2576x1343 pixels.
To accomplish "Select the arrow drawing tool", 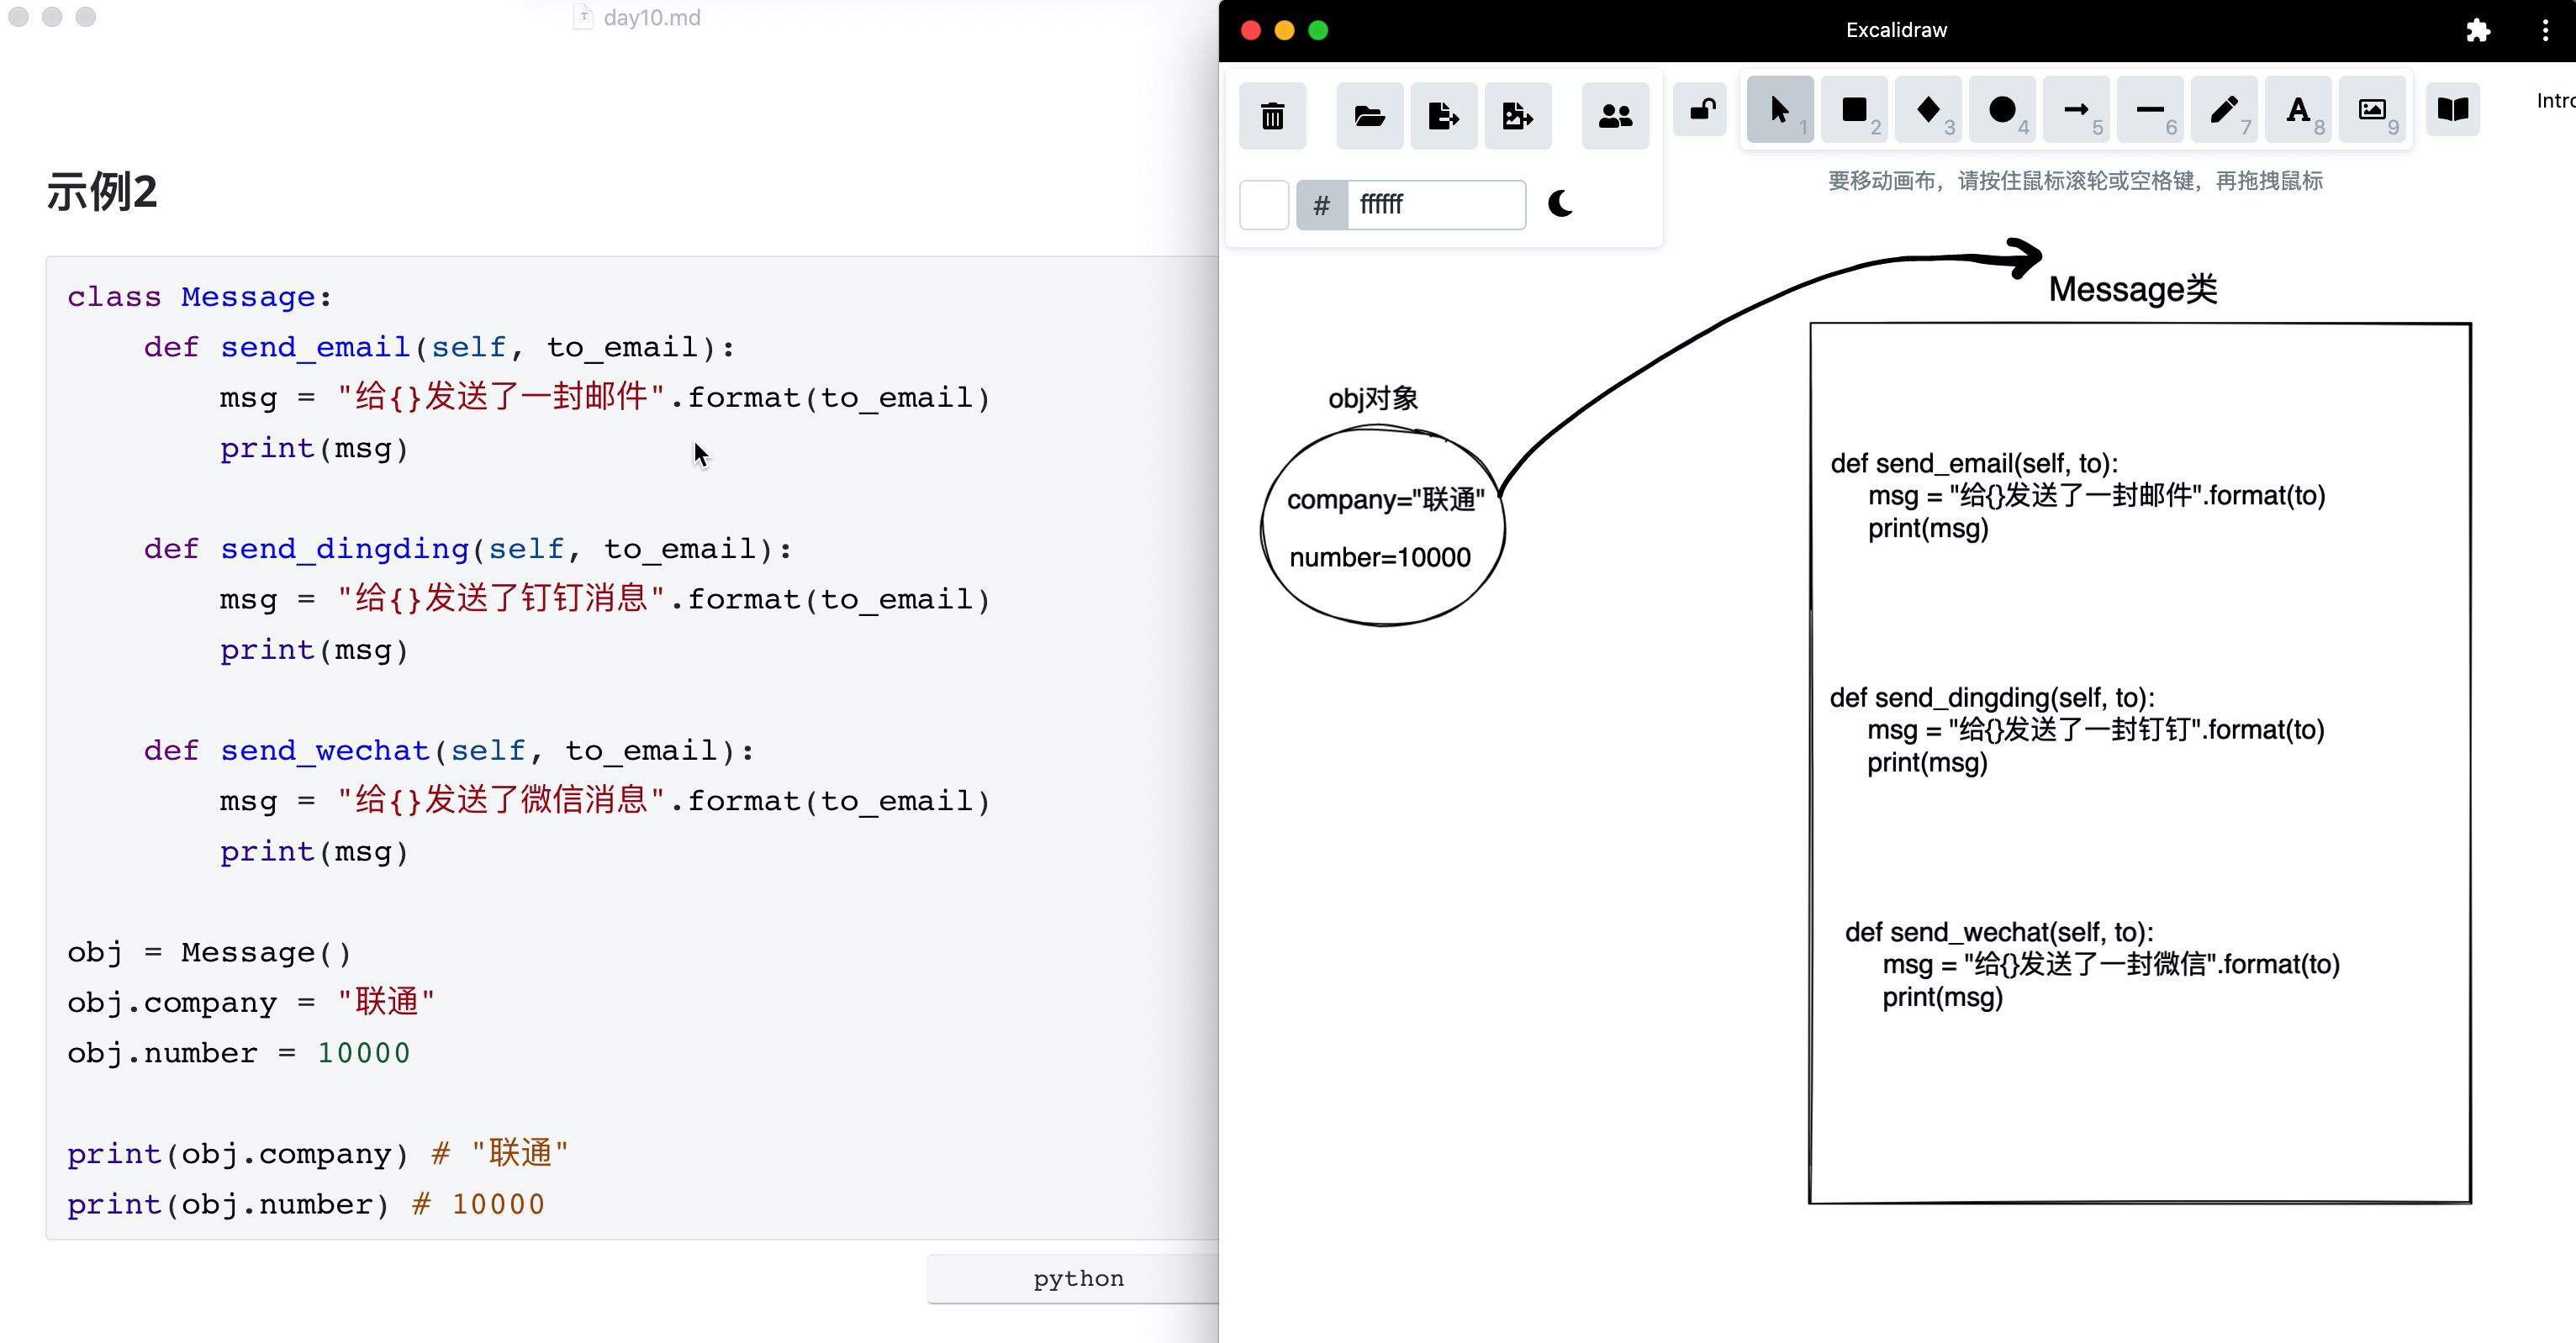I will (x=2076, y=110).
